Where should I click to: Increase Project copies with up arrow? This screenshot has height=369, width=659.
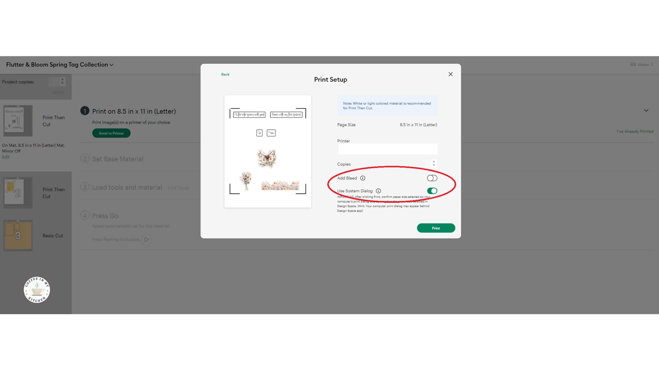click(62, 79)
